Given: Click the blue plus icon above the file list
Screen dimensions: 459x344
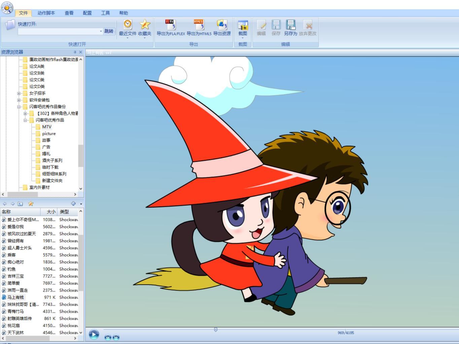Looking at the screenshot, I should (73, 203).
